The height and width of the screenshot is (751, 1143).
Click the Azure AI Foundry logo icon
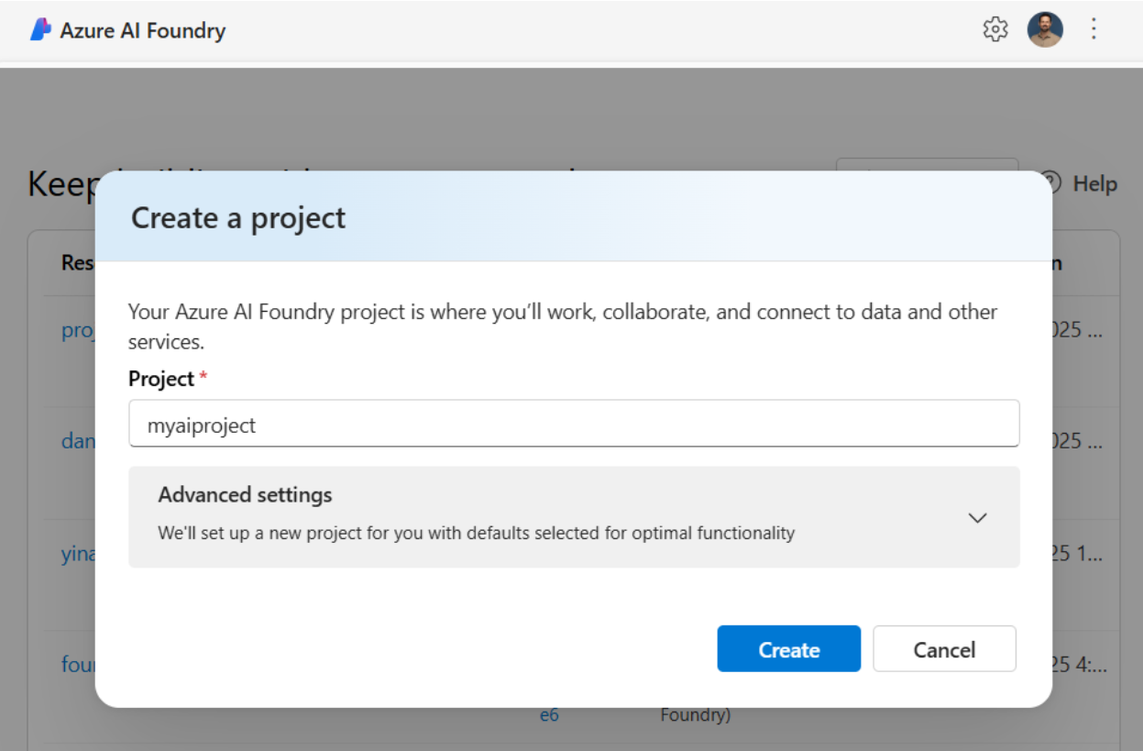point(40,30)
